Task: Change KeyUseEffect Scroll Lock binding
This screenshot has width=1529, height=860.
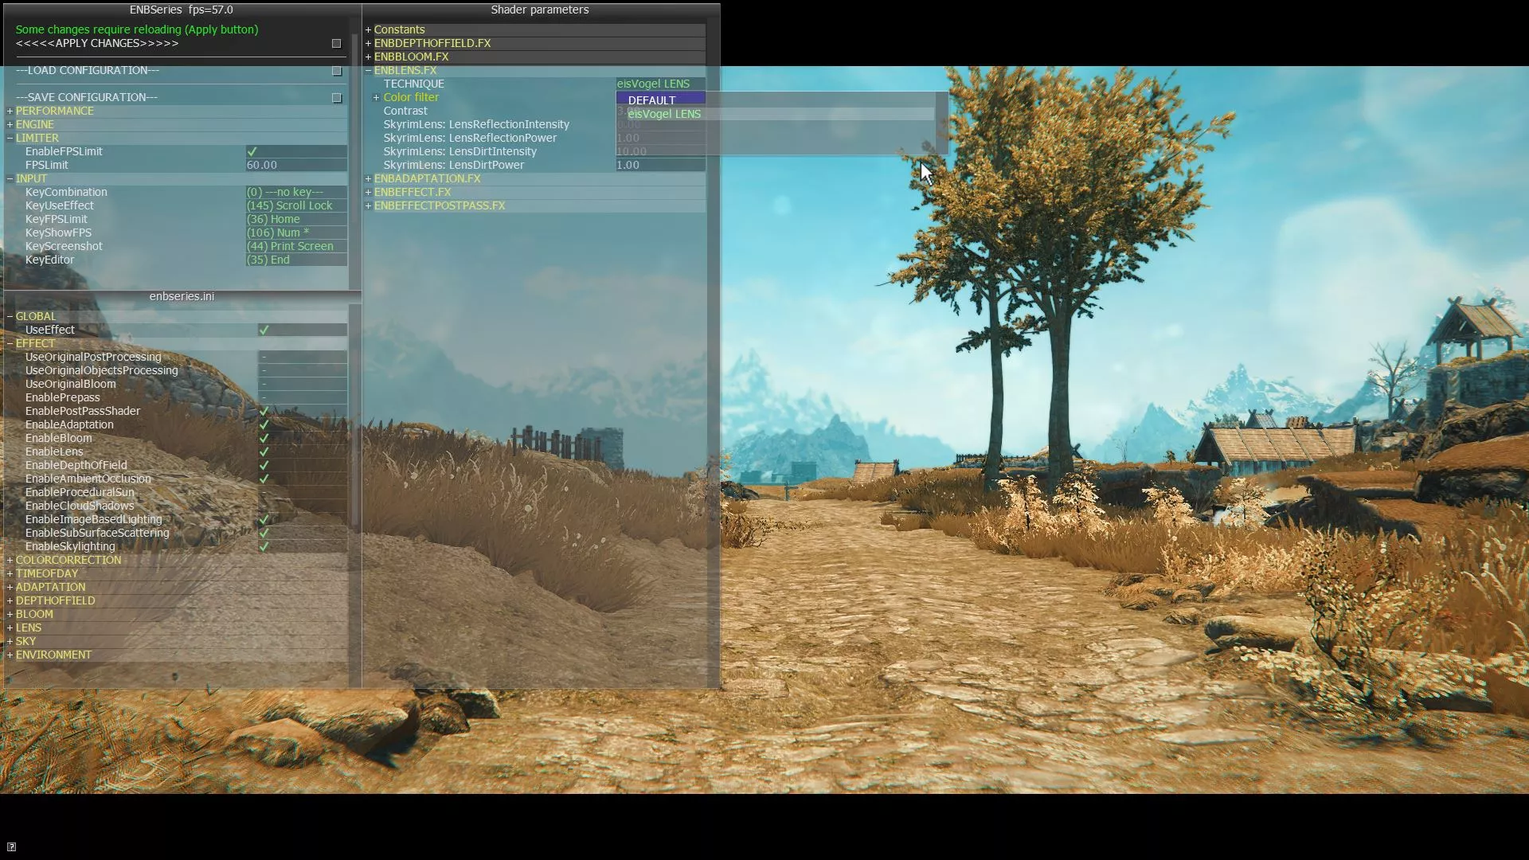Action: pos(295,205)
